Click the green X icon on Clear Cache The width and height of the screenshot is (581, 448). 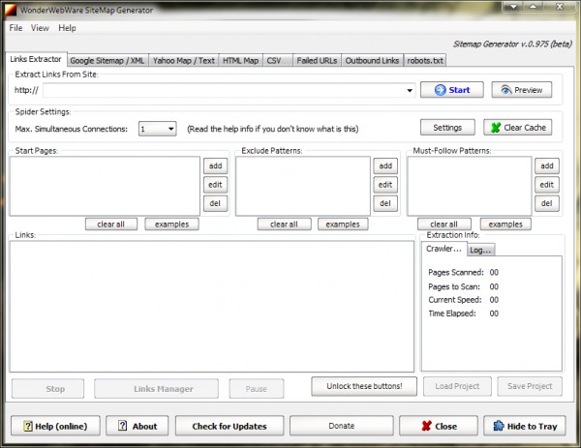pos(496,128)
